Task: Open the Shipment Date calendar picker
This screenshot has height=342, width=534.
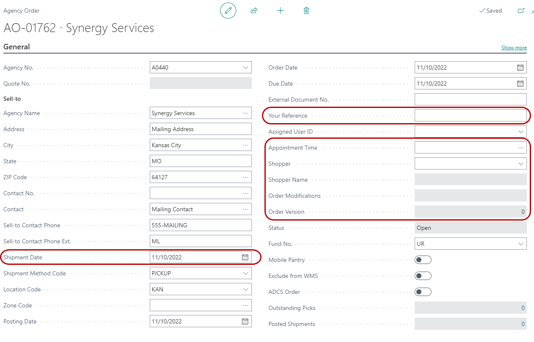Action: [245, 257]
